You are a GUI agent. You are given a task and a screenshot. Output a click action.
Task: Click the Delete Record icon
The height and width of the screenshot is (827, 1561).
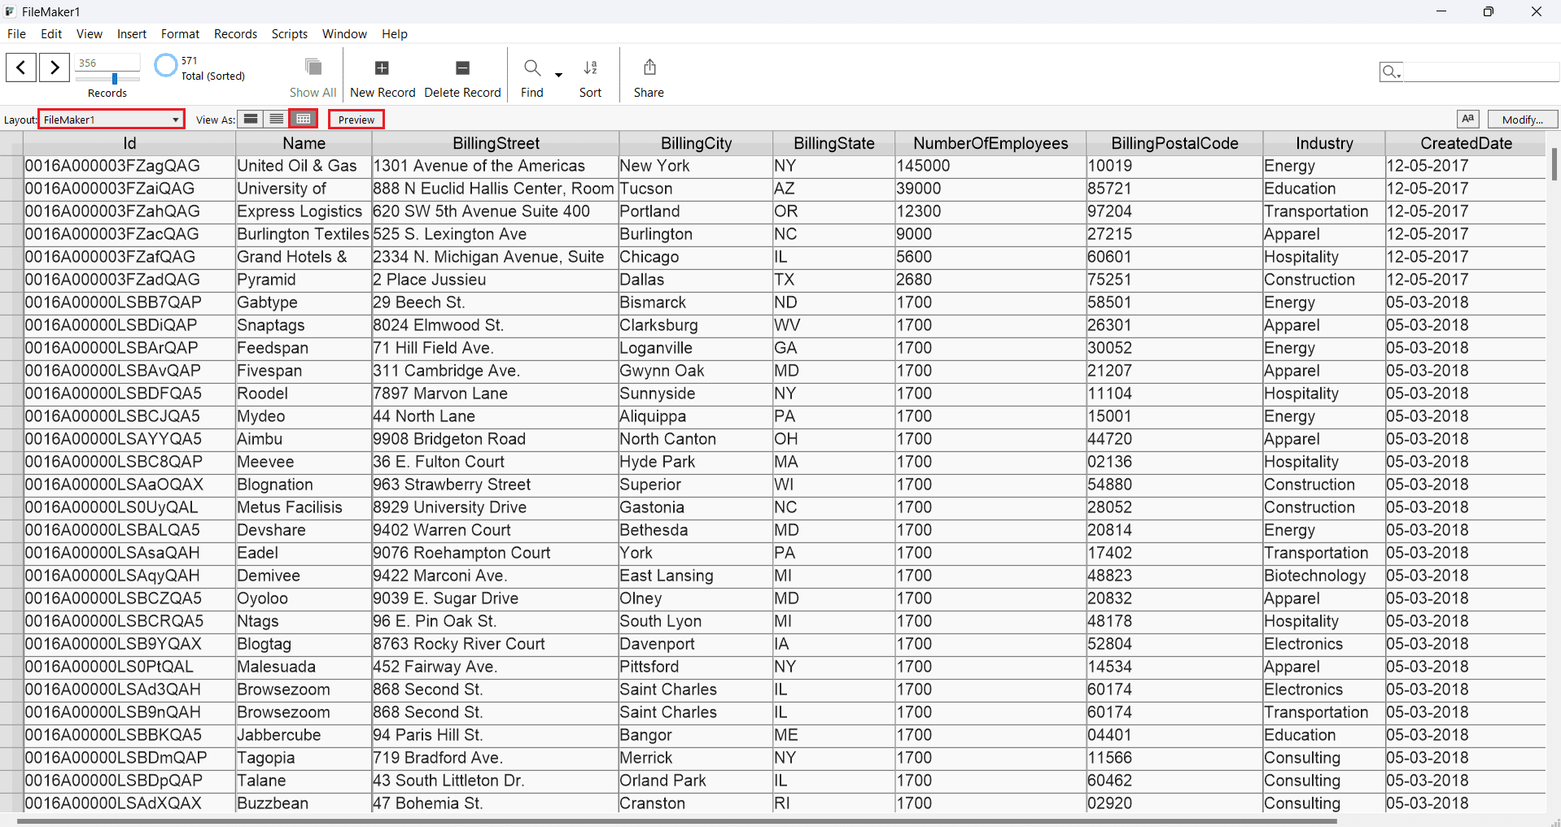[462, 68]
